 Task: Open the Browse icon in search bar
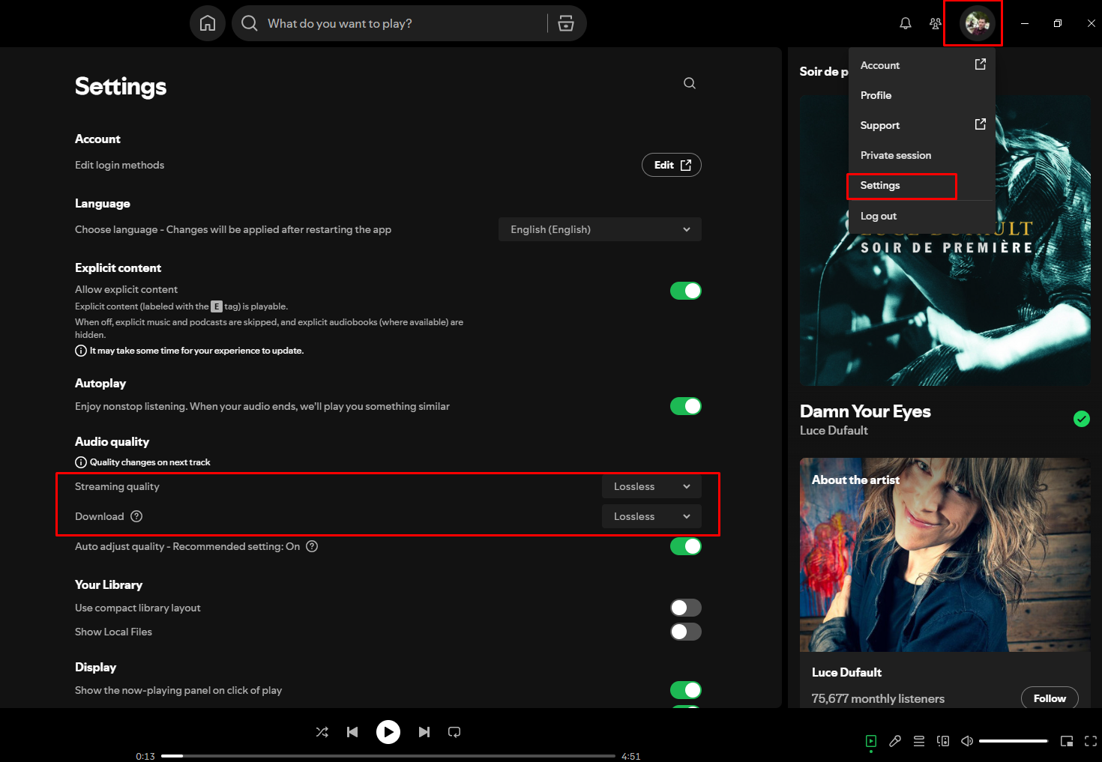click(566, 23)
